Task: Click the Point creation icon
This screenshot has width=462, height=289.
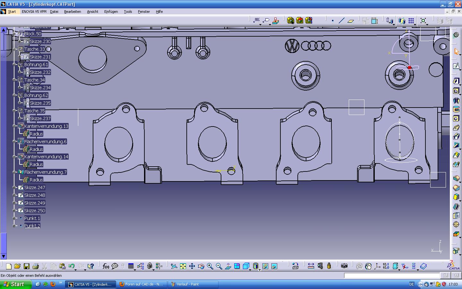Action: click(x=333, y=21)
